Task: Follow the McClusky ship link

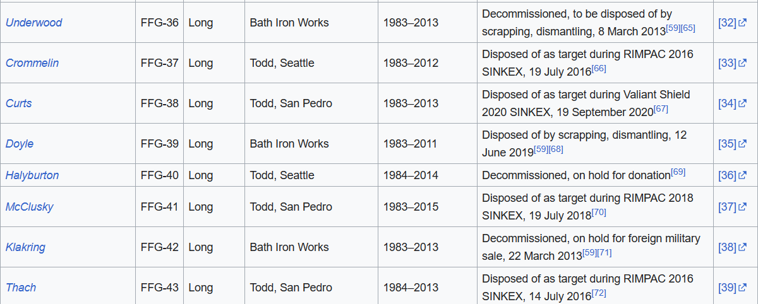Action: (x=30, y=207)
